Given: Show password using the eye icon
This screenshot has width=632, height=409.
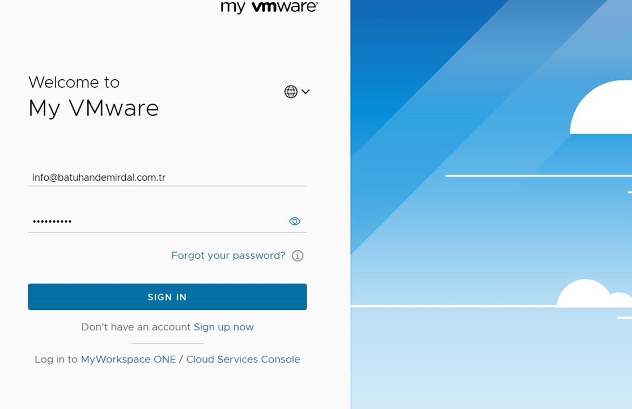Looking at the screenshot, I should [x=295, y=221].
